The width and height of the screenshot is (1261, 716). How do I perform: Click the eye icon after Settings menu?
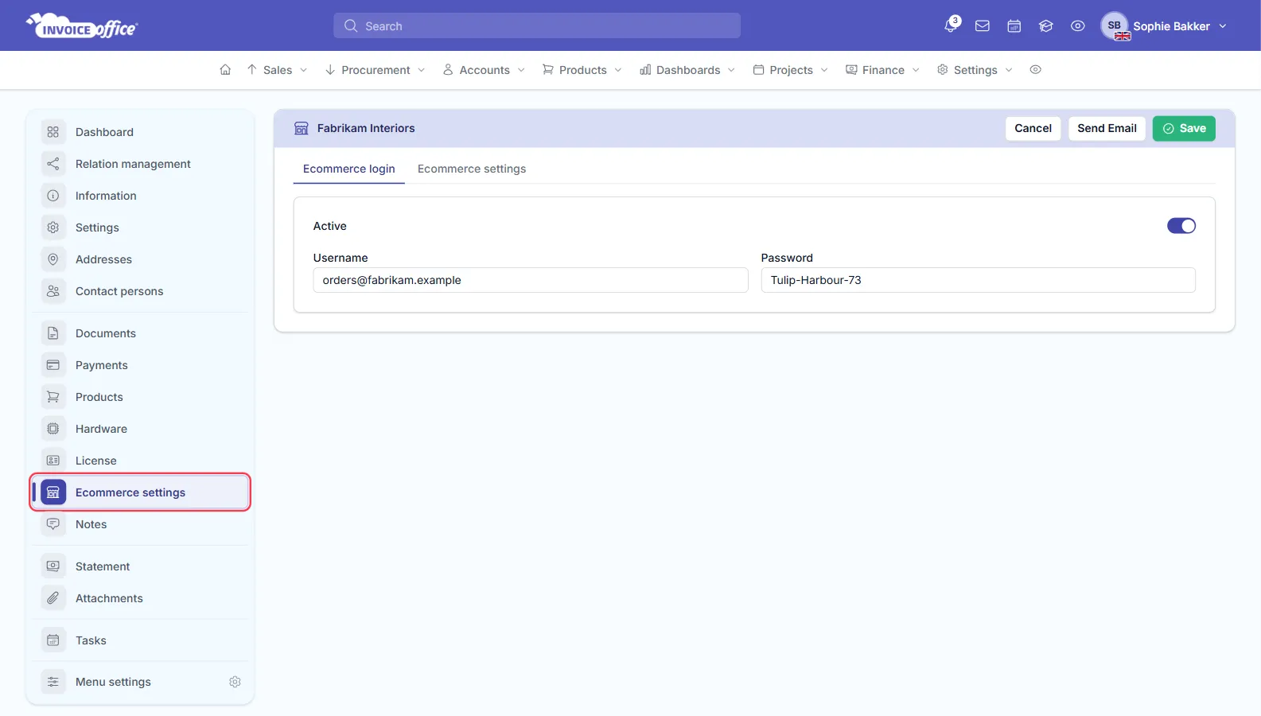(x=1036, y=70)
